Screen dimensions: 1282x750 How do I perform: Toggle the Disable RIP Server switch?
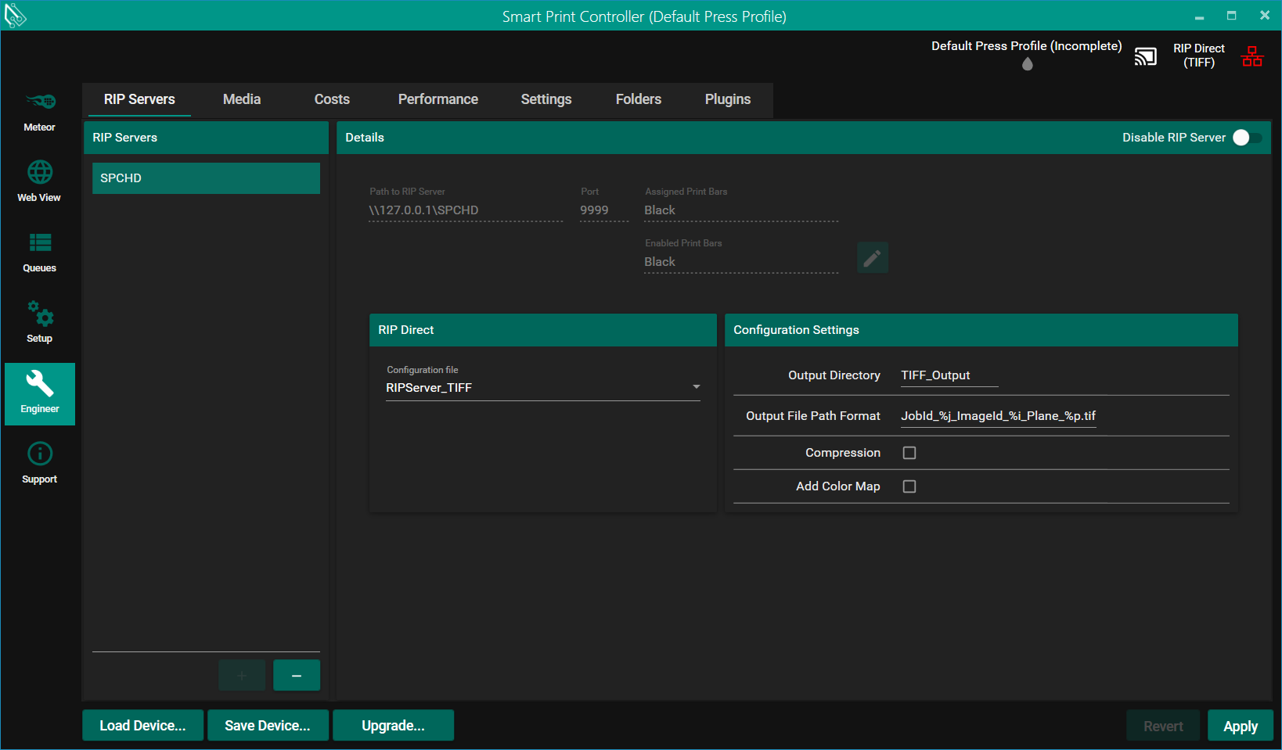click(x=1247, y=138)
